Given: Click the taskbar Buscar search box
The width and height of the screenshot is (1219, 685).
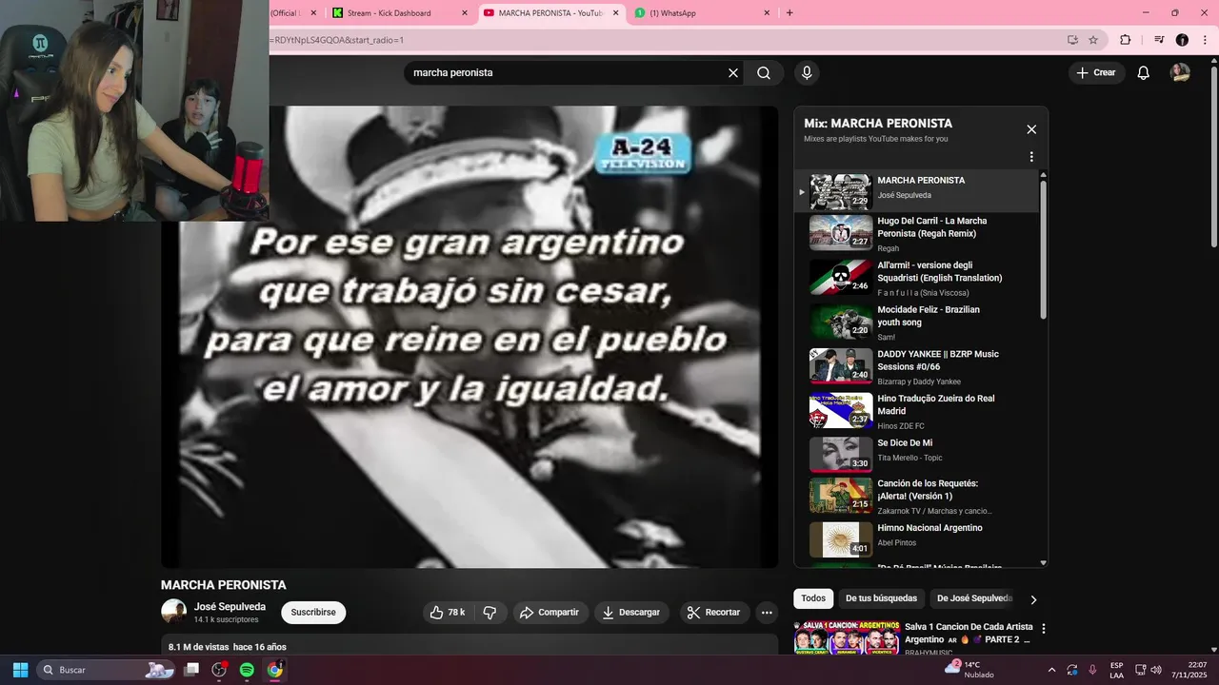Looking at the screenshot, I should (106, 670).
